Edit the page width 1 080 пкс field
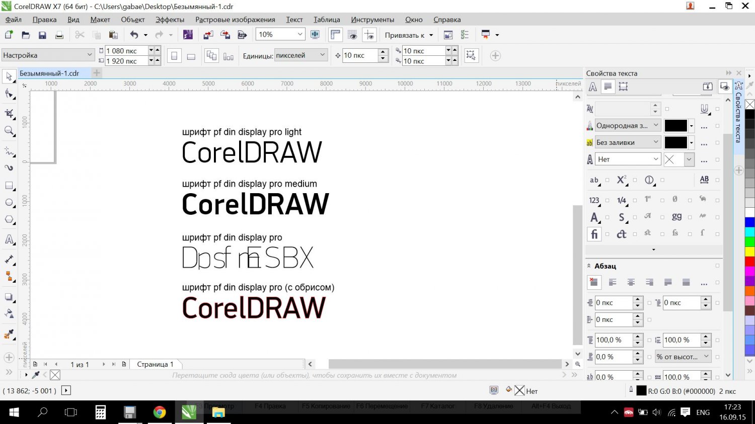The image size is (755, 424). coord(126,51)
